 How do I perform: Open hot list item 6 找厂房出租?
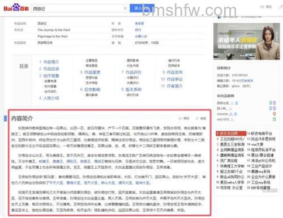point(227,161)
